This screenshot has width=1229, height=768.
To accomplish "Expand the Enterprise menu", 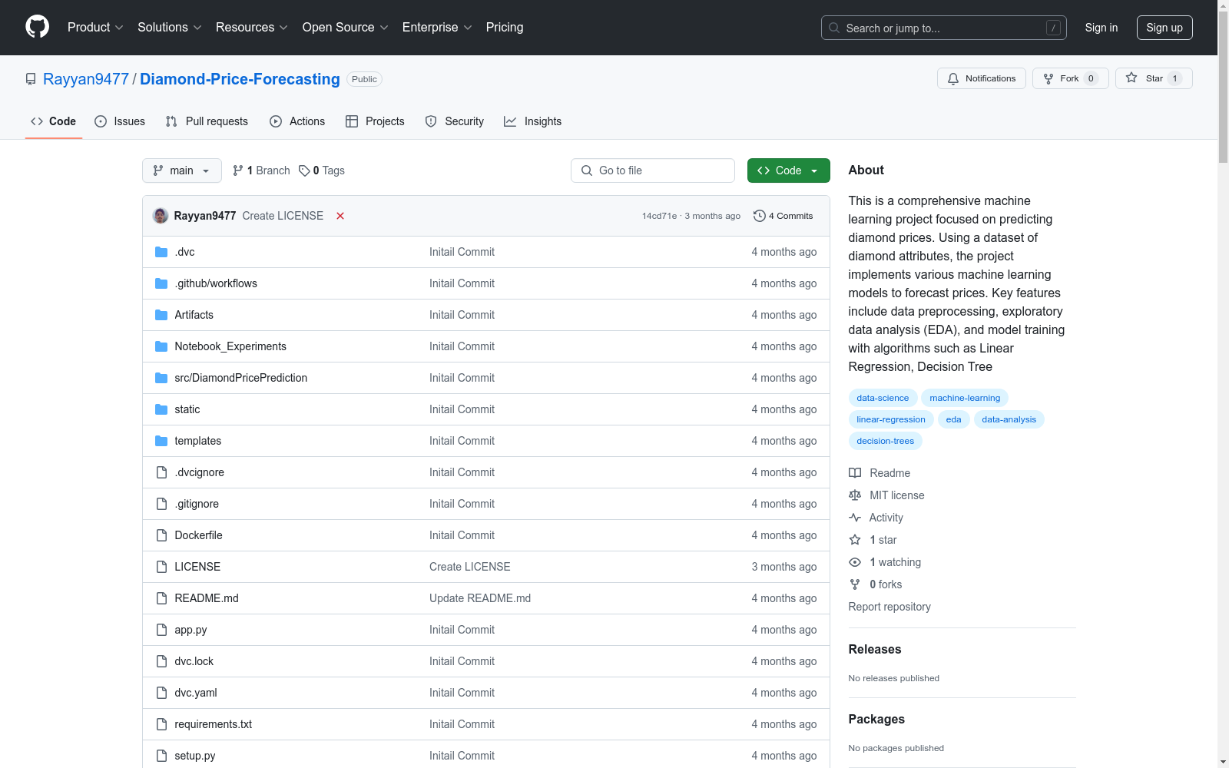I will coord(437,27).
